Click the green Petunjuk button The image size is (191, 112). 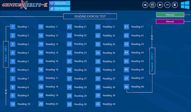coord(170,15)
